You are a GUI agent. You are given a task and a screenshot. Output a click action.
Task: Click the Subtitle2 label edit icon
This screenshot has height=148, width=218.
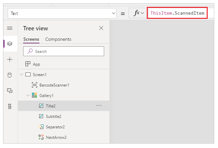click(x=41, y=116)
